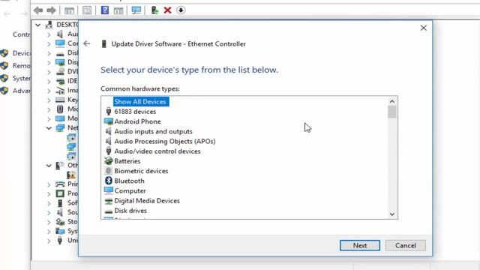Click the list scrollbar down arrow
The height and width of the screenshot is (270, 480).
(x=392, y=214)
